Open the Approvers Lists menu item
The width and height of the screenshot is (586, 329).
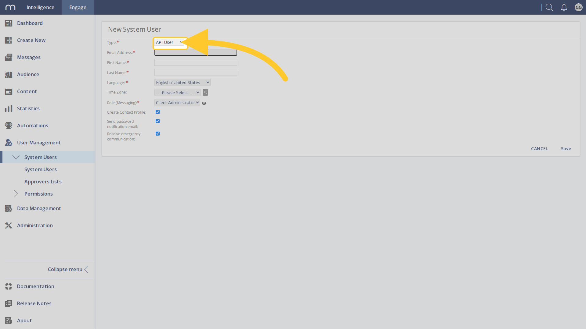(x=43, y=182)
